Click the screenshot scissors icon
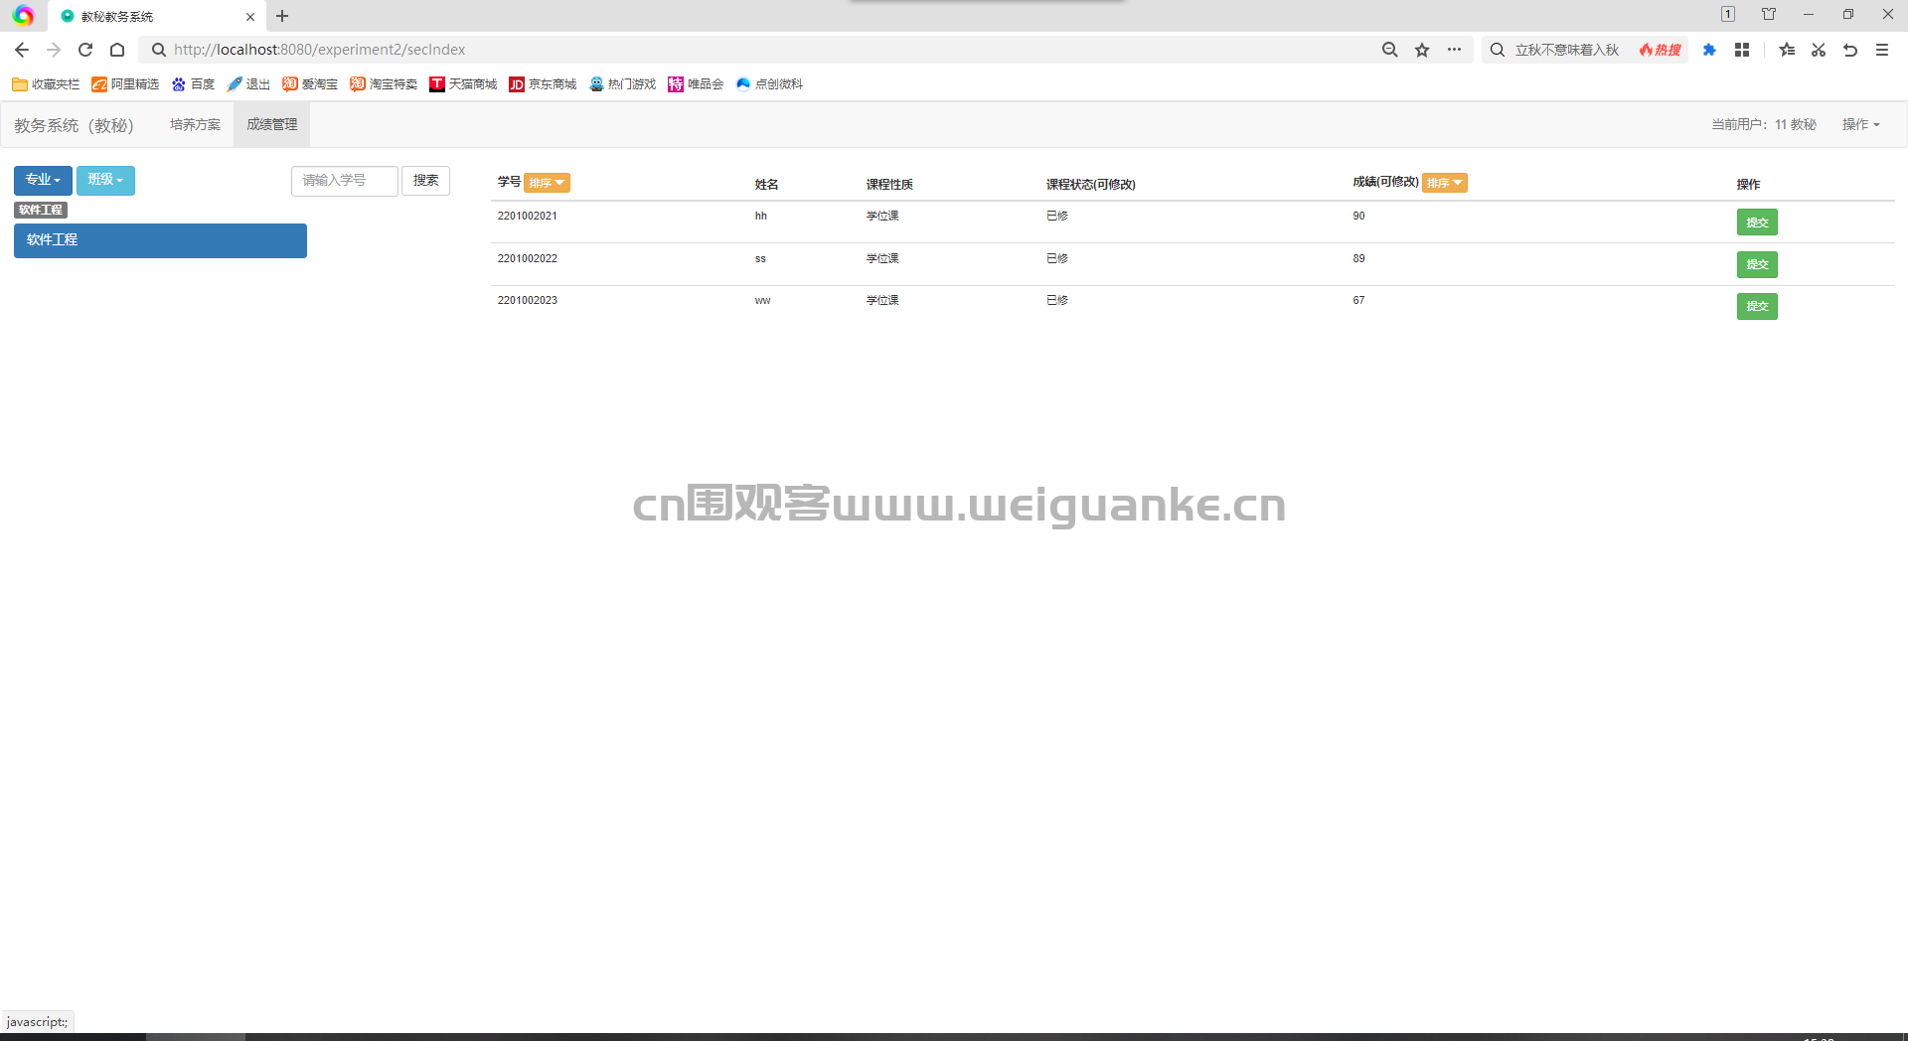Viewport: 1908px width, 1041px height. 1819,50
